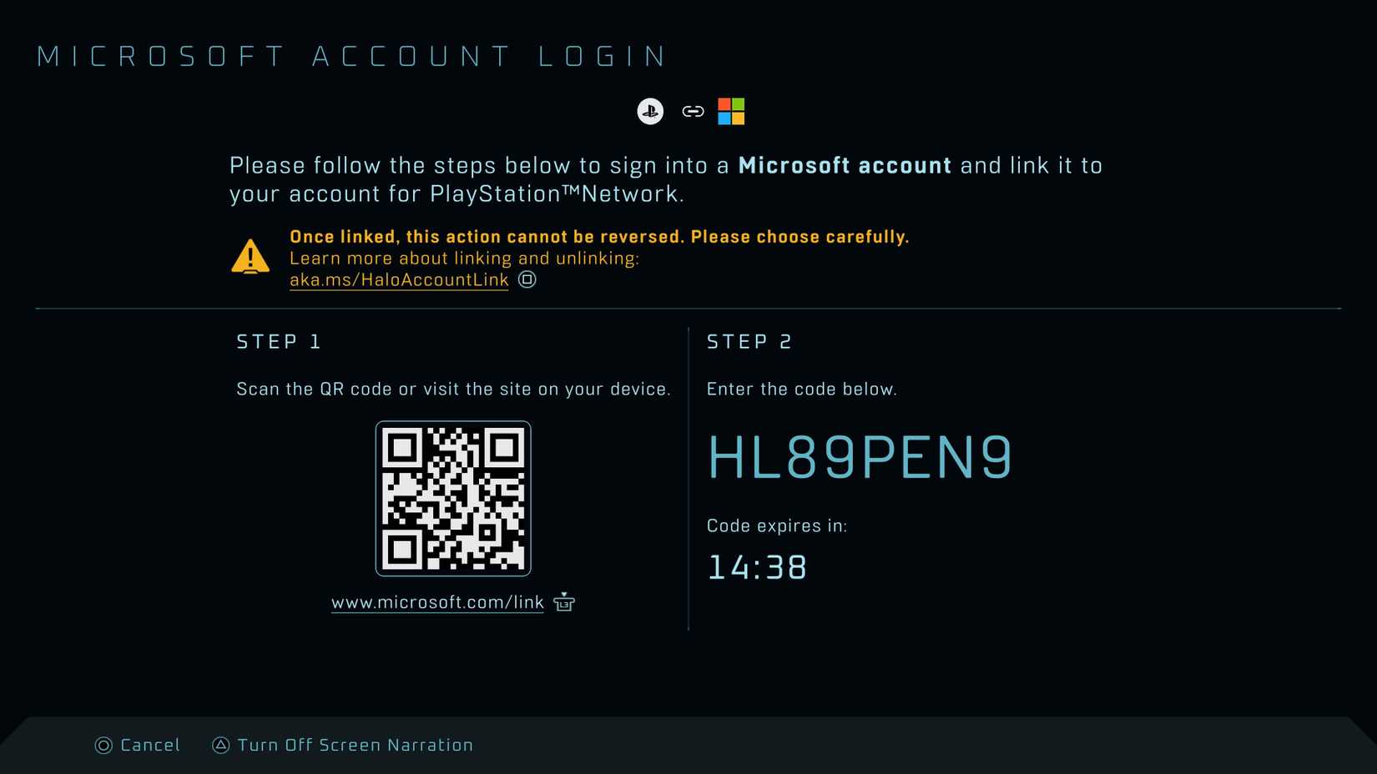
Task: Click the chain link icon
Action: [x=693, y=111]
